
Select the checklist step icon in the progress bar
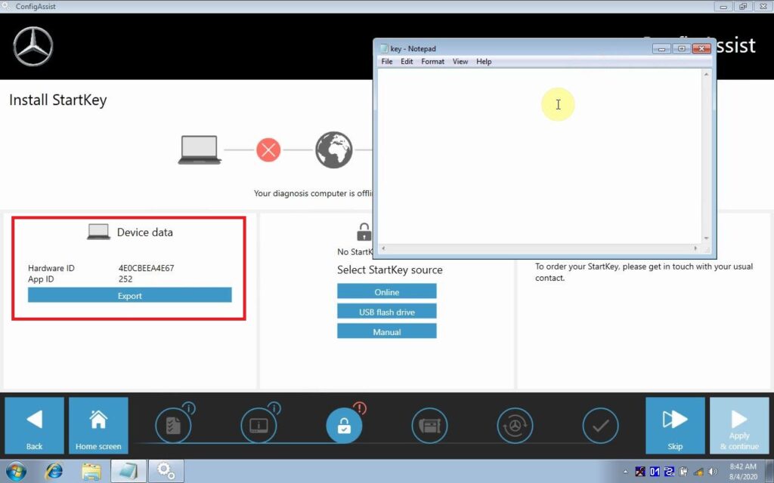(x=173, y=426)
